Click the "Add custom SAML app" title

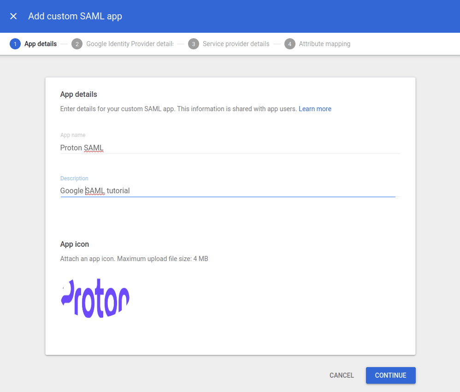pos(75,16)
